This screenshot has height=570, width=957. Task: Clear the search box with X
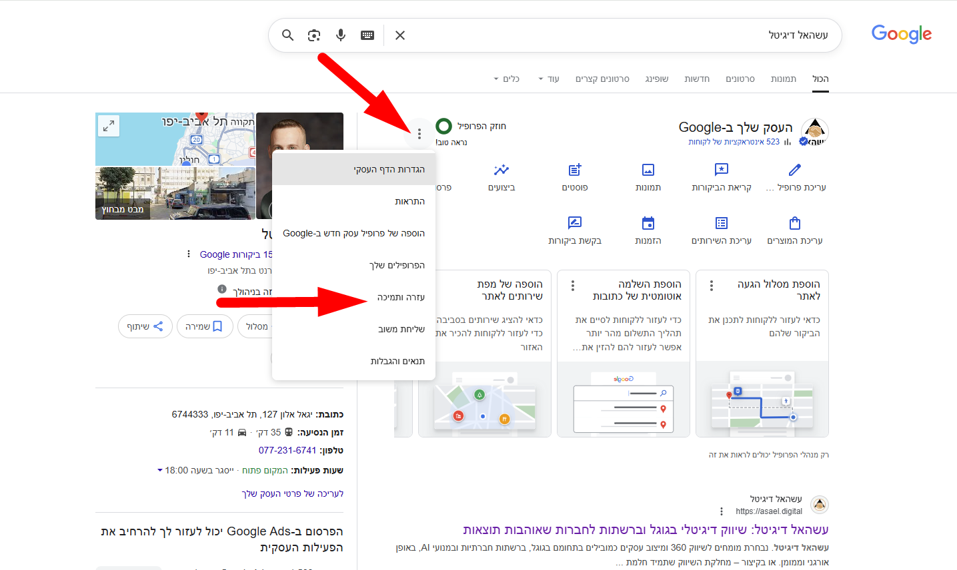point(400,35)
